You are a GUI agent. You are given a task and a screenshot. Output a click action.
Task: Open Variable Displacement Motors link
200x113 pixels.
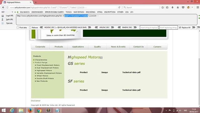pyautogui.click(x=49, y=73)
